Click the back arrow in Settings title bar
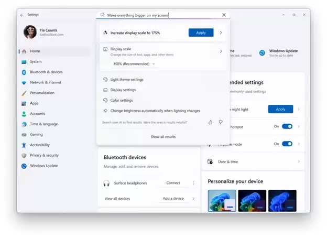 coord(21,15)
